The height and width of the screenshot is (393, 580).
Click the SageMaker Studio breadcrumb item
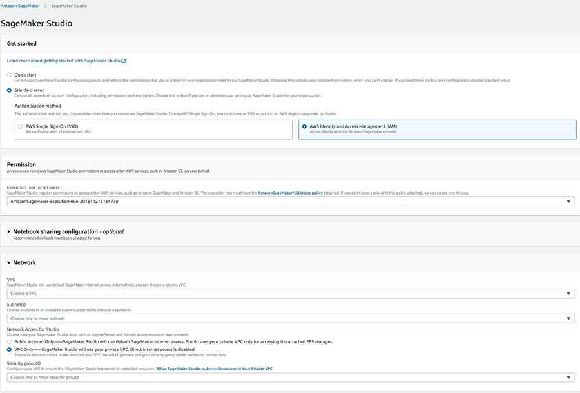pyautogui.click(x=69, y=6)
